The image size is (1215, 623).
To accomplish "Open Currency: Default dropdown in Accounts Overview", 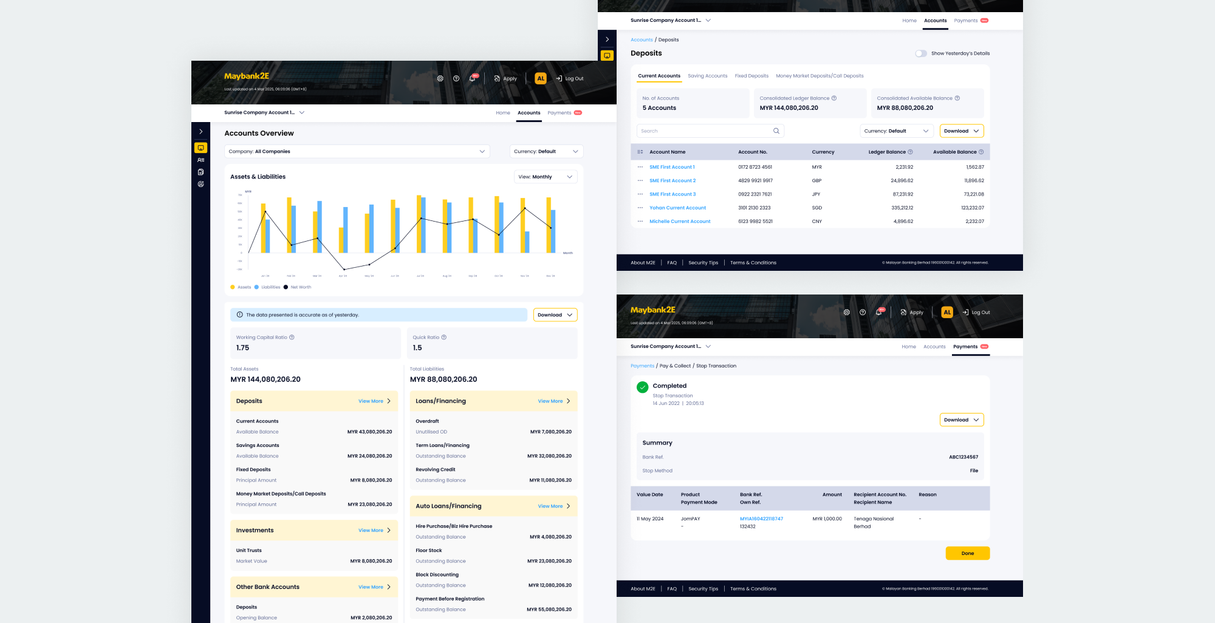I will click(x=546, y=151).
